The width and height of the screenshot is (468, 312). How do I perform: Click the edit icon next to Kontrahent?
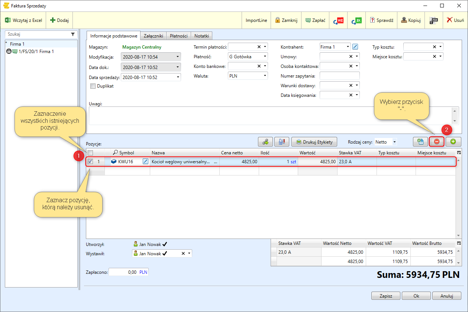(355, 47)
